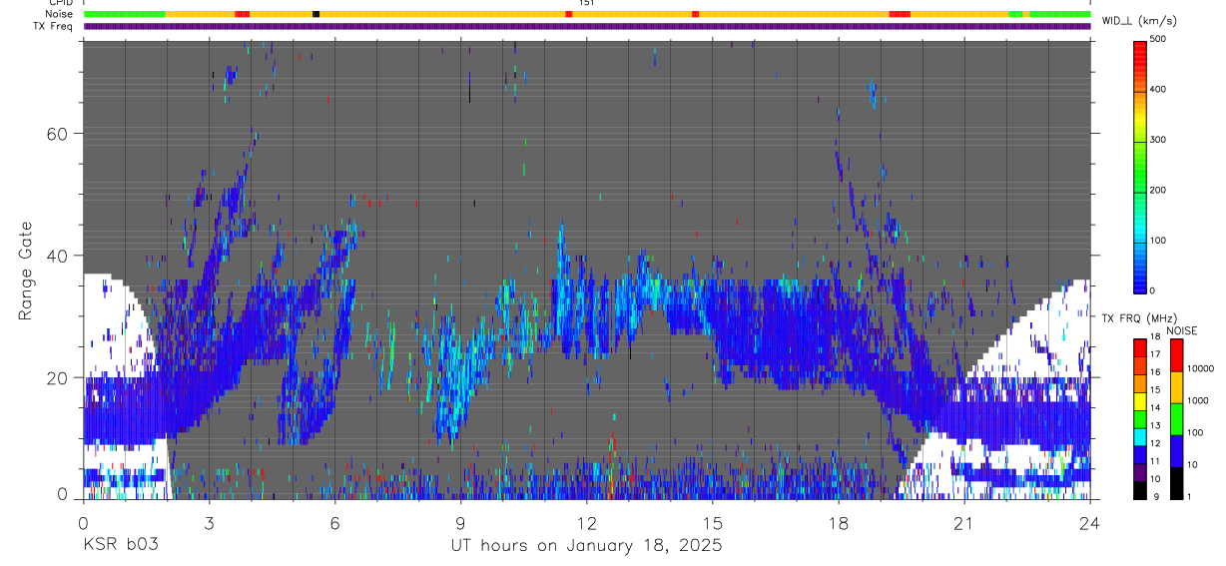The height and width of the screenshot is (566, 1226).
Task: Pick the green middle of the width color bar
Action: coord(1139,165)
